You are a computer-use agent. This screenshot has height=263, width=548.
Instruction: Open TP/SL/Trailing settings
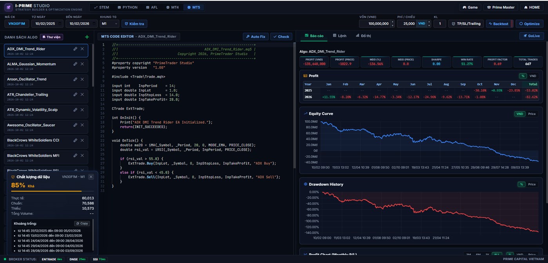click(x=466, y=23)
